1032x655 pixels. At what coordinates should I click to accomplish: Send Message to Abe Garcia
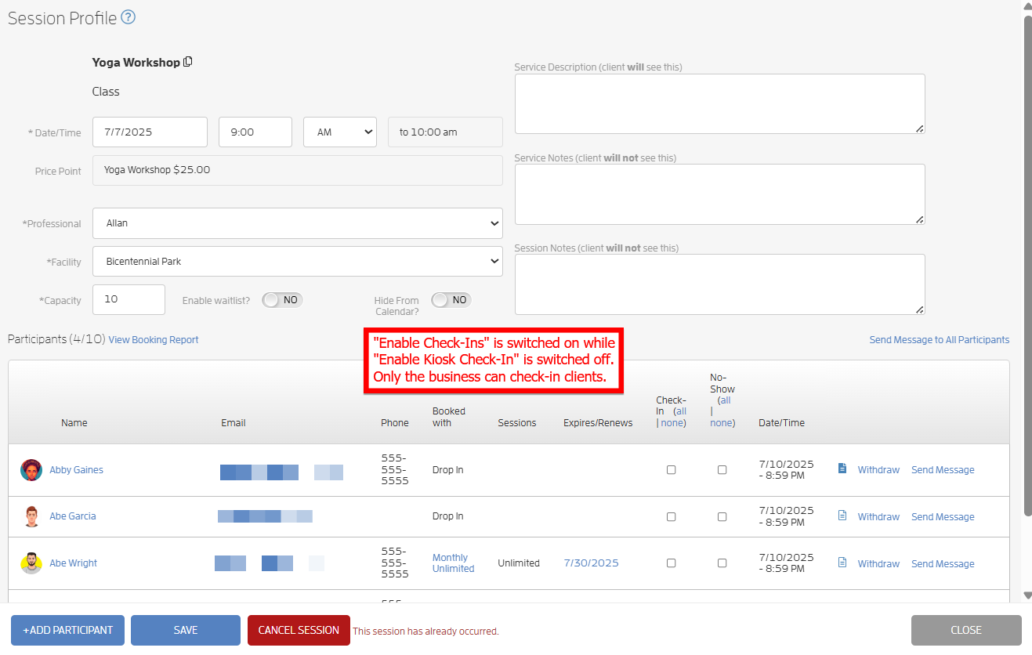pos(943,517)
